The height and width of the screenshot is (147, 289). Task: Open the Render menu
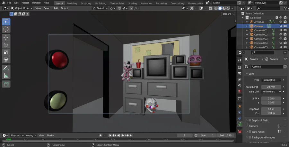pyautogui.click(x=25, y=3)
